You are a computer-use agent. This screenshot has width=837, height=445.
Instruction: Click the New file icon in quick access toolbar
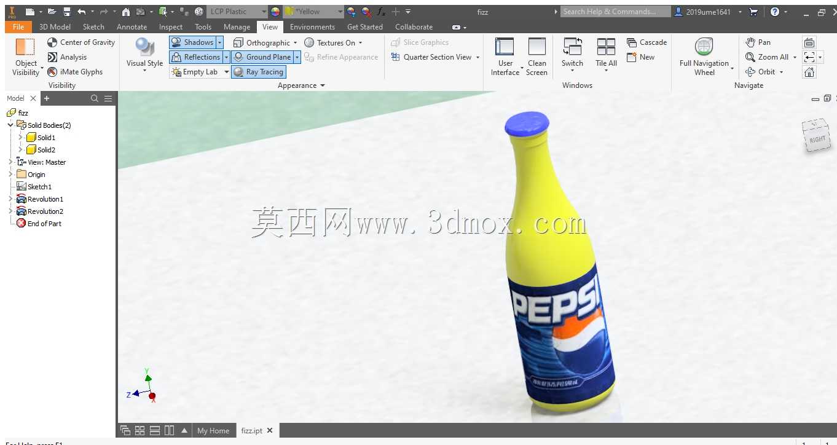coord(29,12)
